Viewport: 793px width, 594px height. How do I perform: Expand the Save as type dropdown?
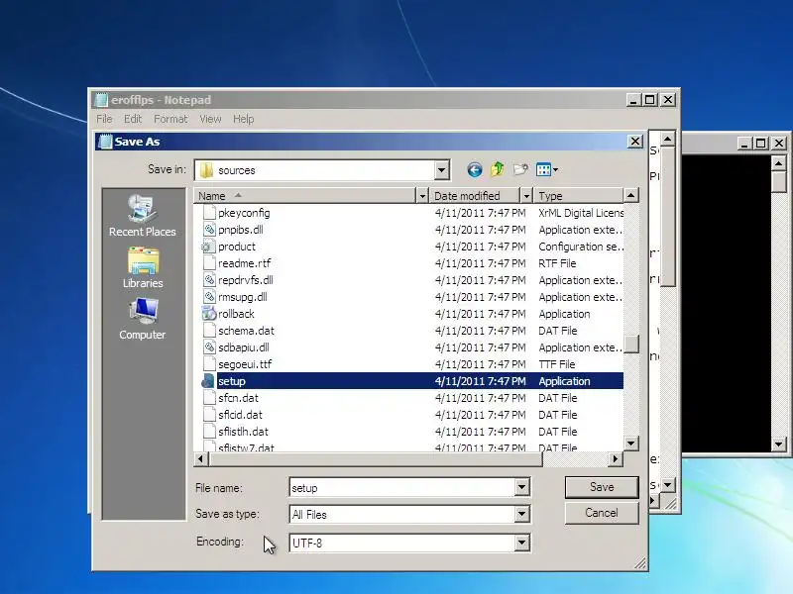[521, 514]
